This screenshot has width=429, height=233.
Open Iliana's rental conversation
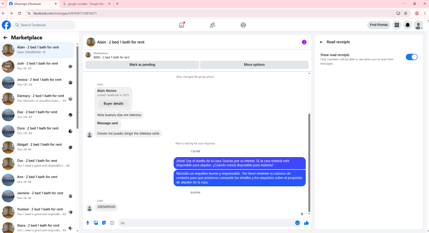click(x=37, y=227)
